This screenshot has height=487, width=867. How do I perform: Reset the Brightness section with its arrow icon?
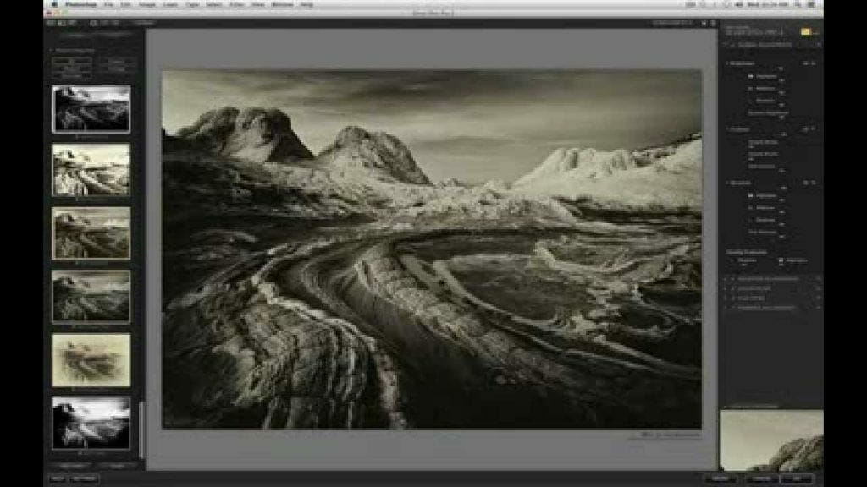tap(814, 63)
